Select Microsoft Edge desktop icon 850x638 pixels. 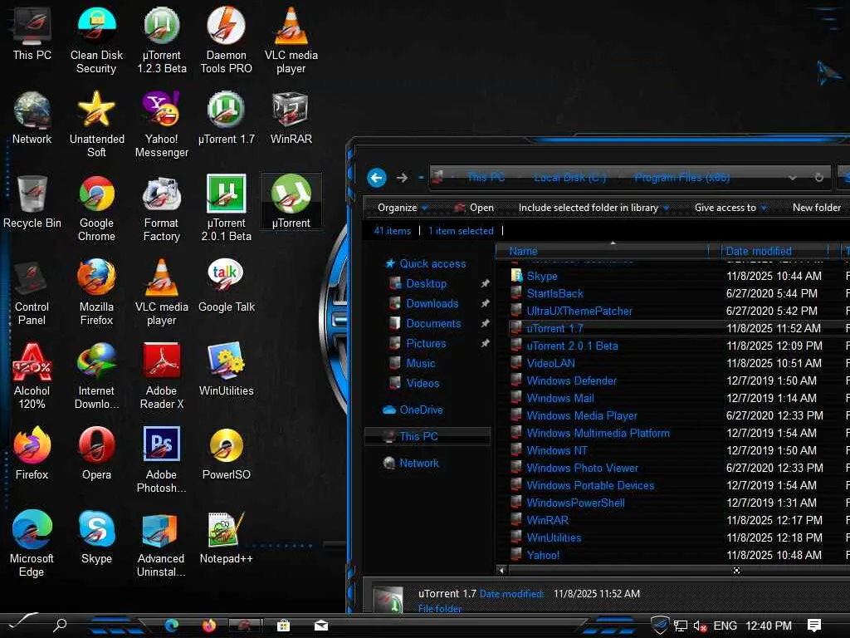(x=32, y=544)
